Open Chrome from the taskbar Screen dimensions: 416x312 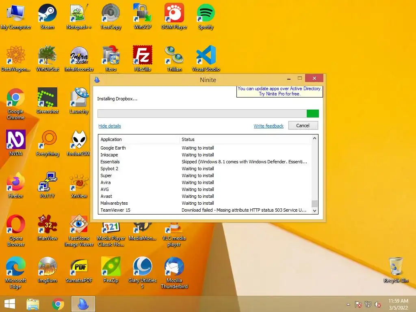pos(58,304)
